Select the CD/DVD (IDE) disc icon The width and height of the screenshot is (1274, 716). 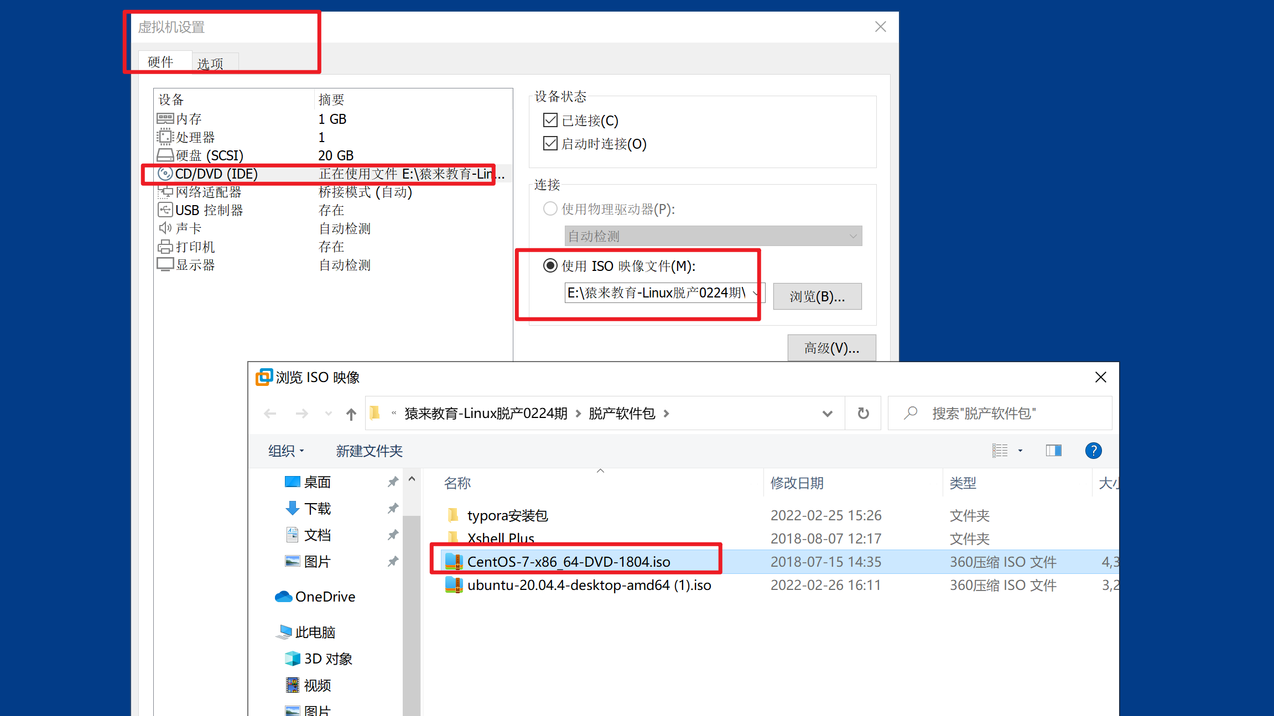pyautogui.click(x=165, y=174)
